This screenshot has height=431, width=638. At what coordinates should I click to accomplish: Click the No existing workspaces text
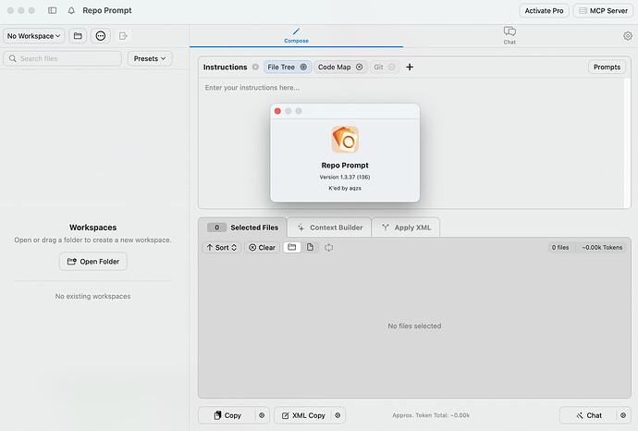[x=92, y=296]
